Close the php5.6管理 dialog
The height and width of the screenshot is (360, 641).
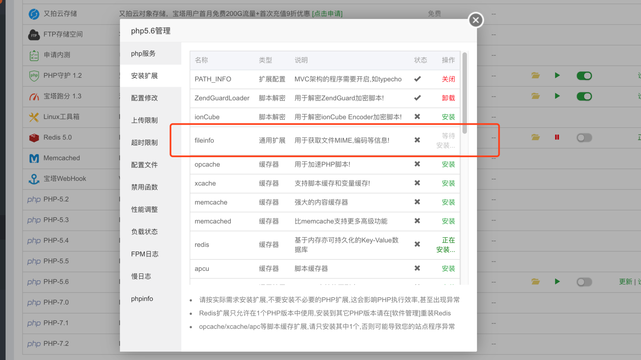[476, 20]
